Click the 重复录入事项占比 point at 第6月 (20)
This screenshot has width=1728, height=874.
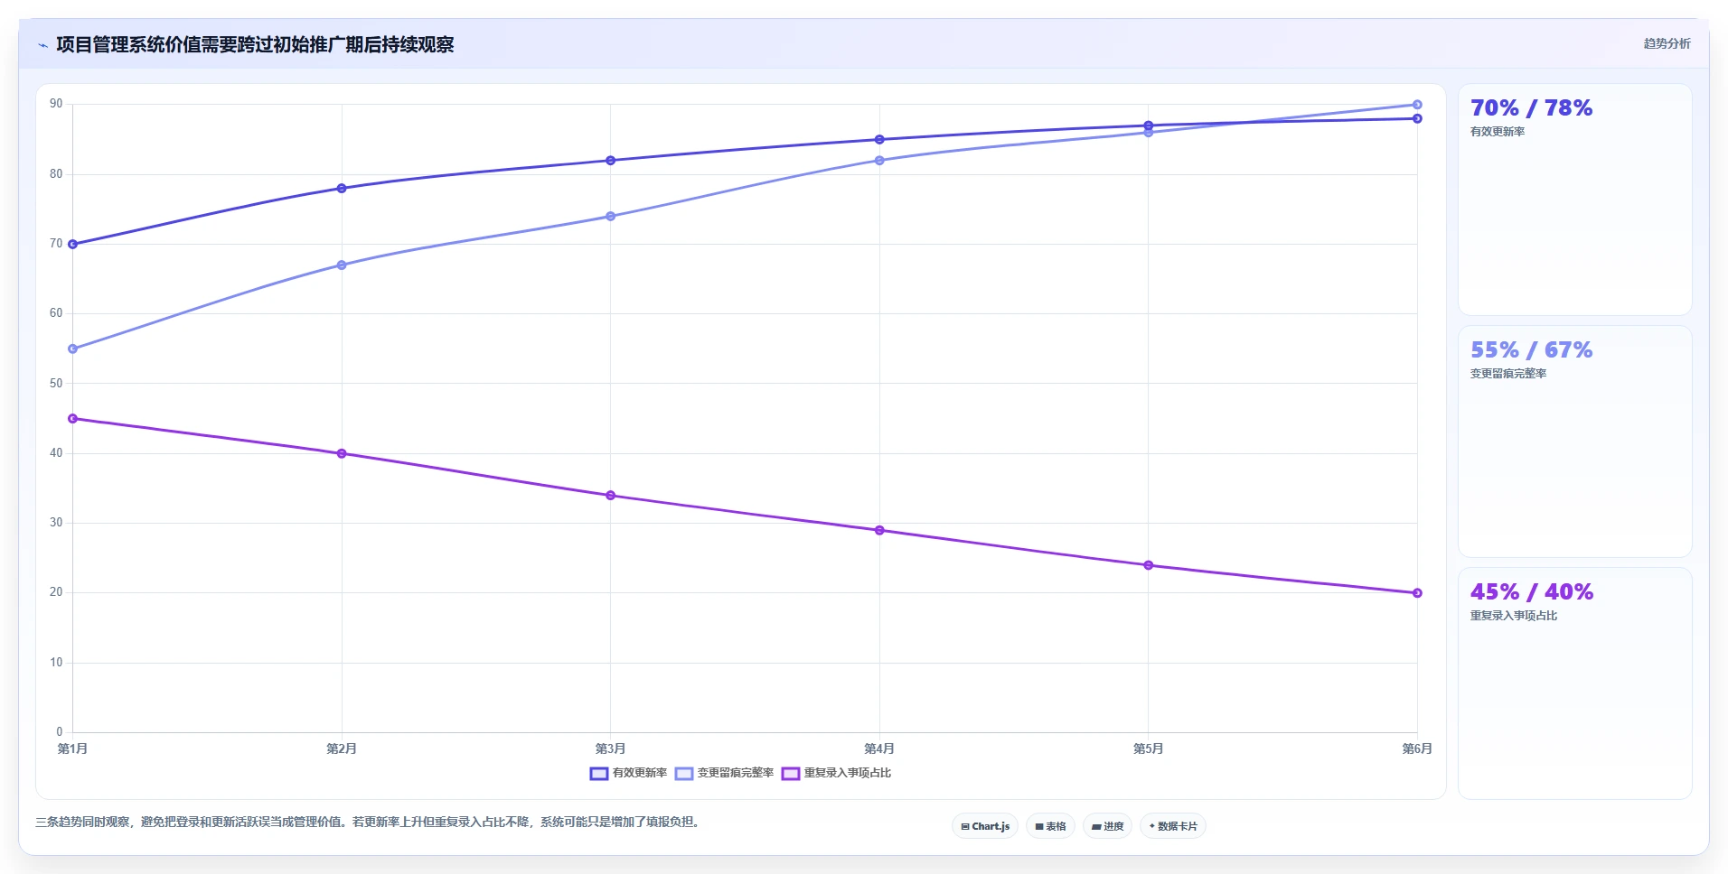click(1417, 593)
